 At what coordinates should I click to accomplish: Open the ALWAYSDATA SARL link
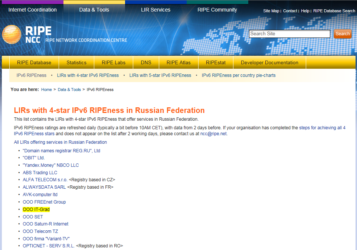[44, 187]
